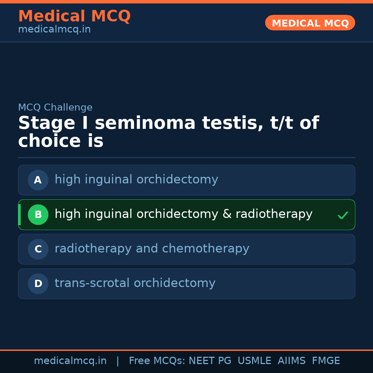Image resolution: width=373 pixels, height=373 pixels.
Task: Click the green checkmark on option B
Action: [343, 215]
